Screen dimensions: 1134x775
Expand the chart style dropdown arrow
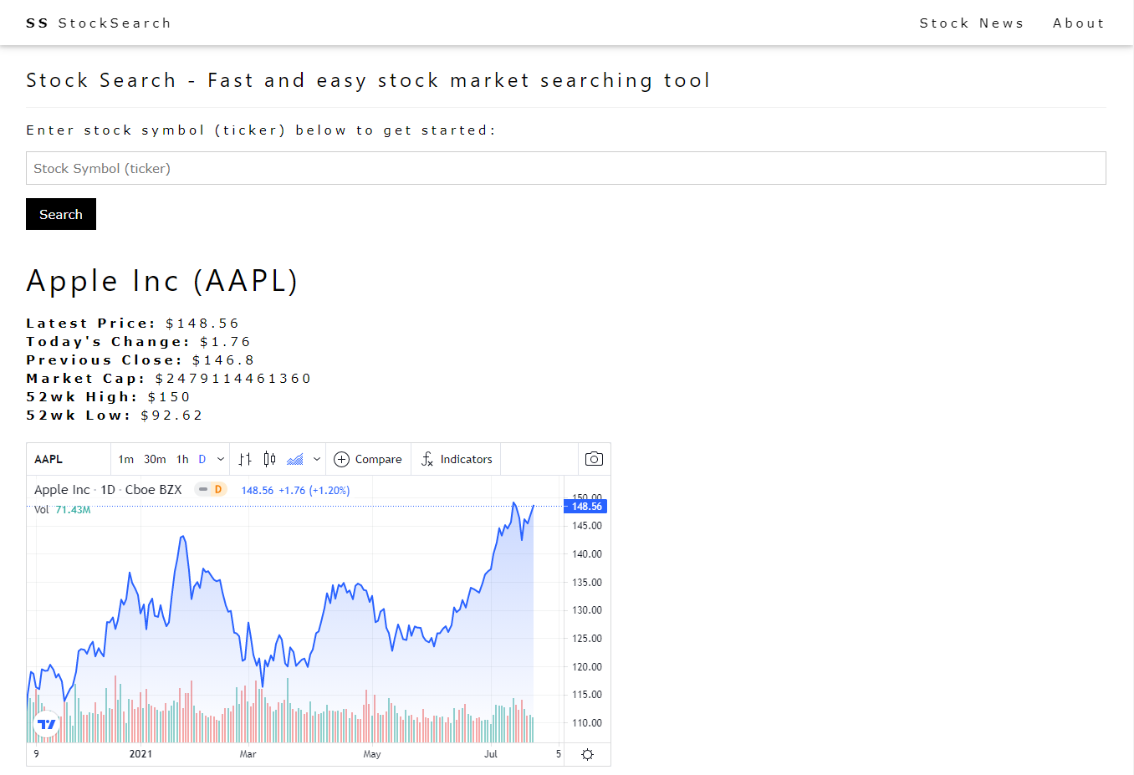pyautogui.click(x=317, y=459)
